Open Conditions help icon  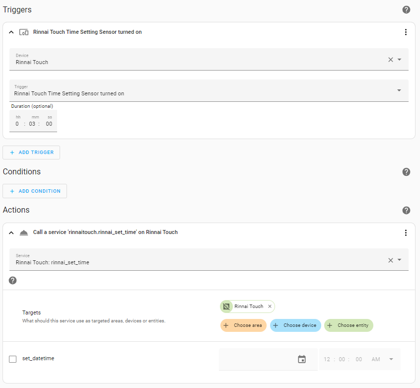click(x=406, y=172)
